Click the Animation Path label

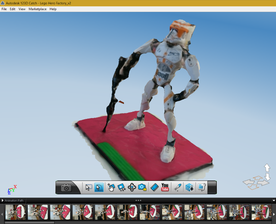pos(14,200)
